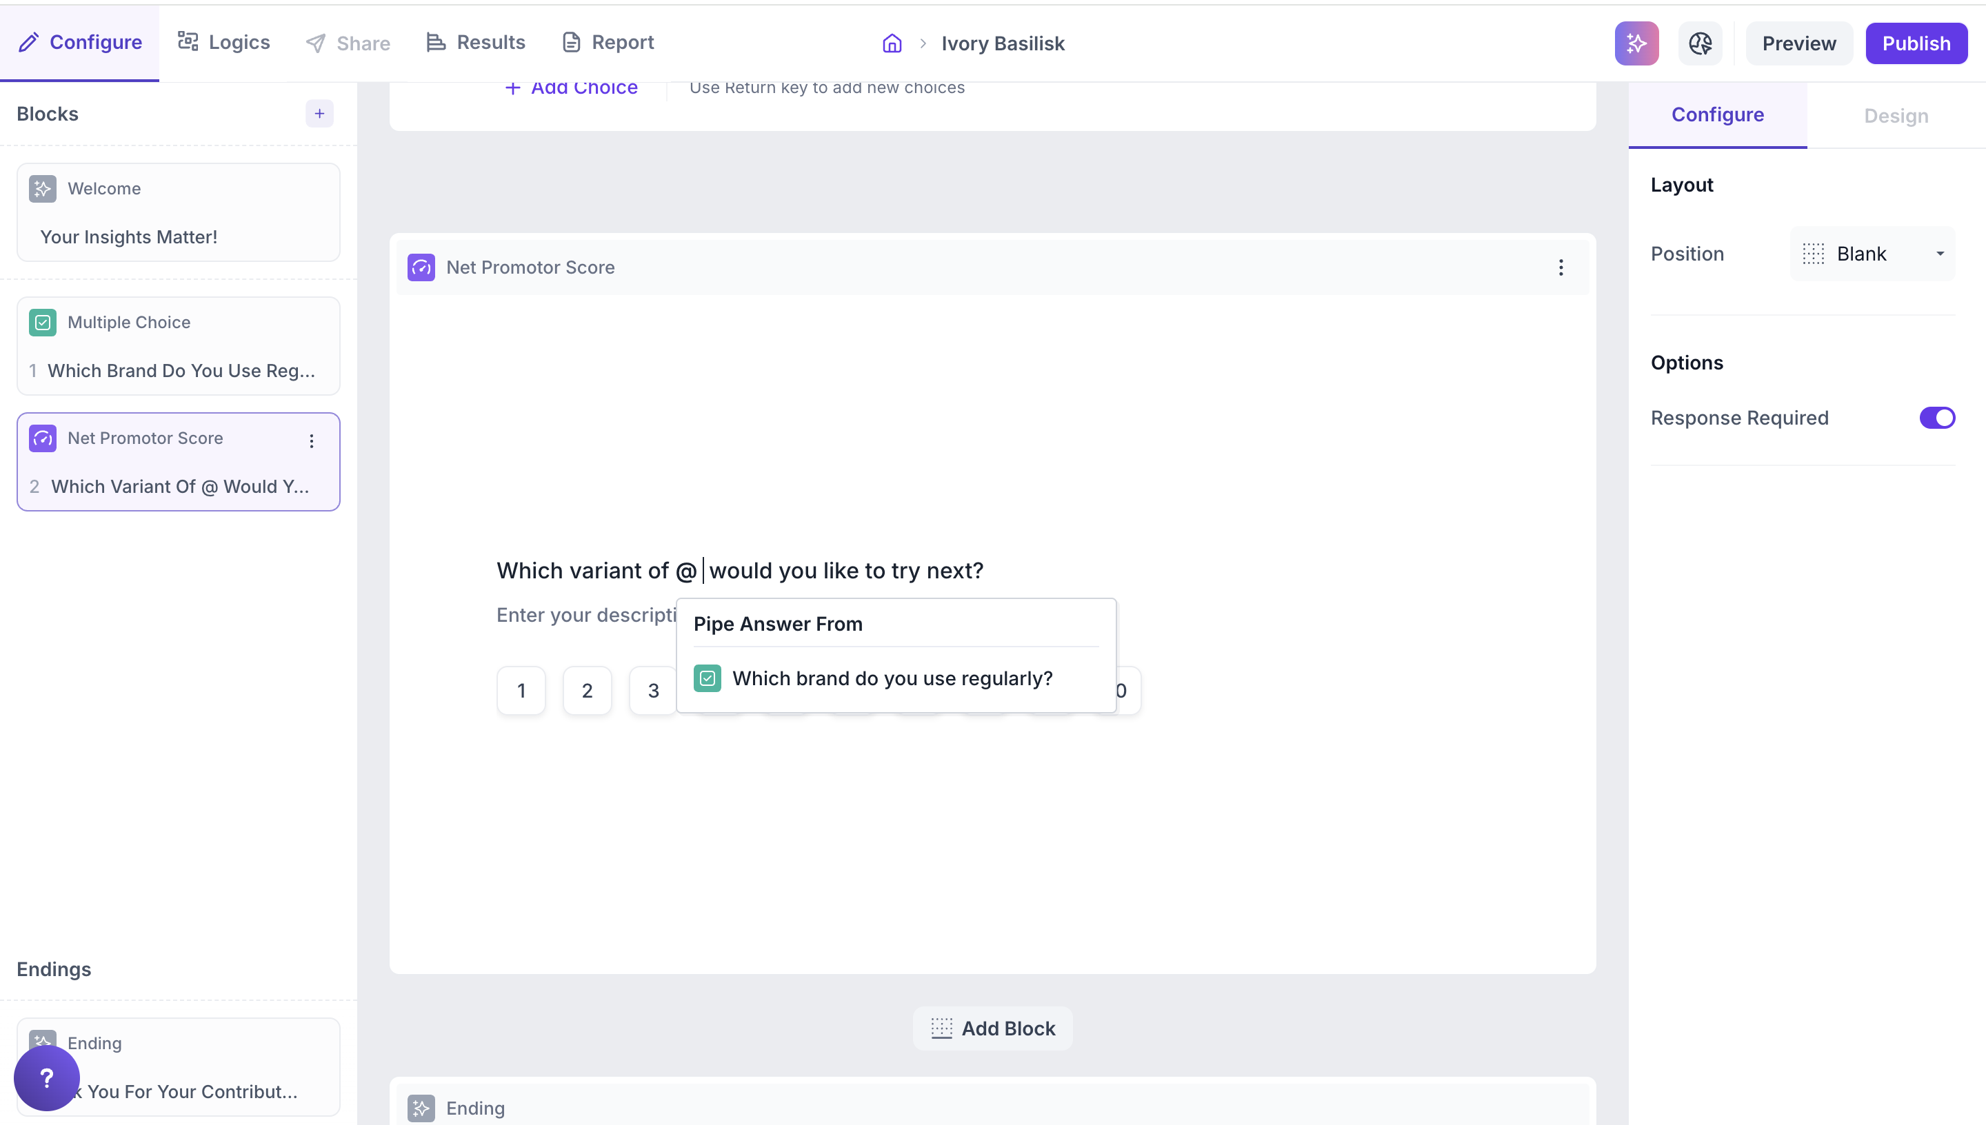Add a new block with plus icon

[319, 114]
